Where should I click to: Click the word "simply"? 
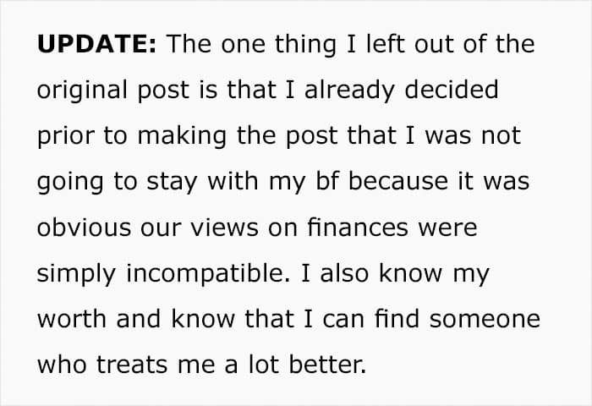pyautogui.click(x=77, y=274)
